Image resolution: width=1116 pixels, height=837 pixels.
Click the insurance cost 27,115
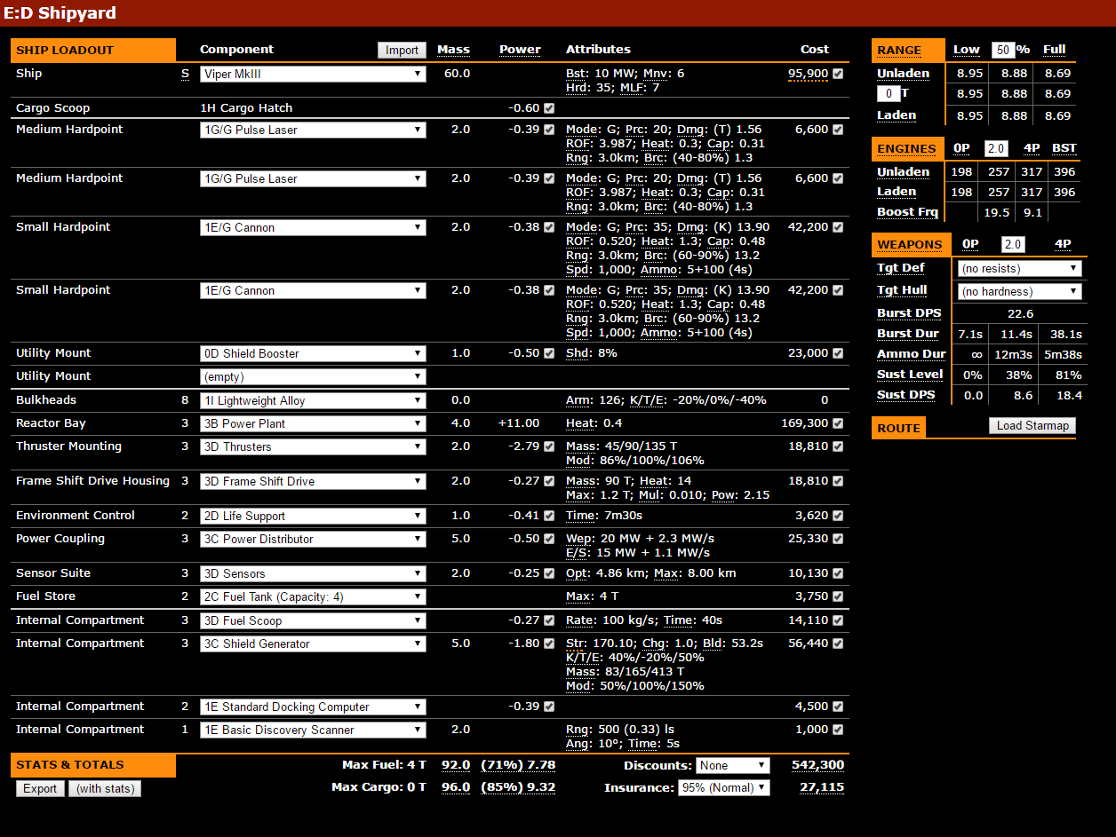[822, 787]
